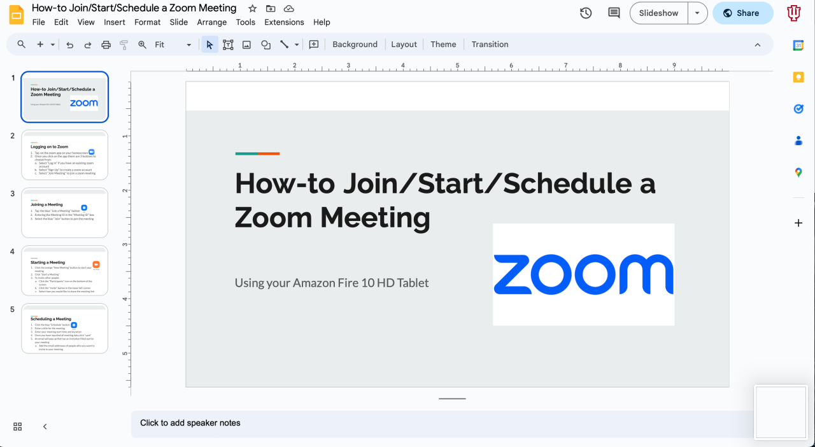The height and width of the screenshot is (447, 815).
Task: Change slide Background
Action: [355, 45]
